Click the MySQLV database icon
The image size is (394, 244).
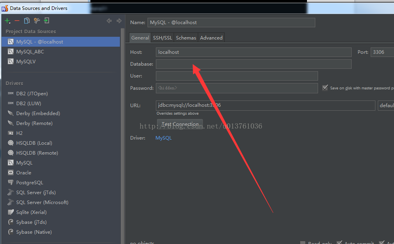pos(11,61)
